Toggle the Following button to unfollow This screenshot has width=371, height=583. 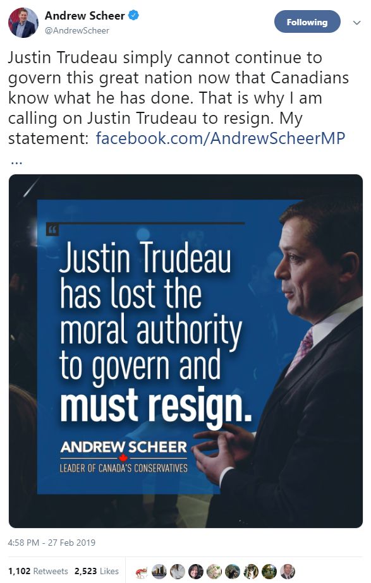(x=307, y=22)
